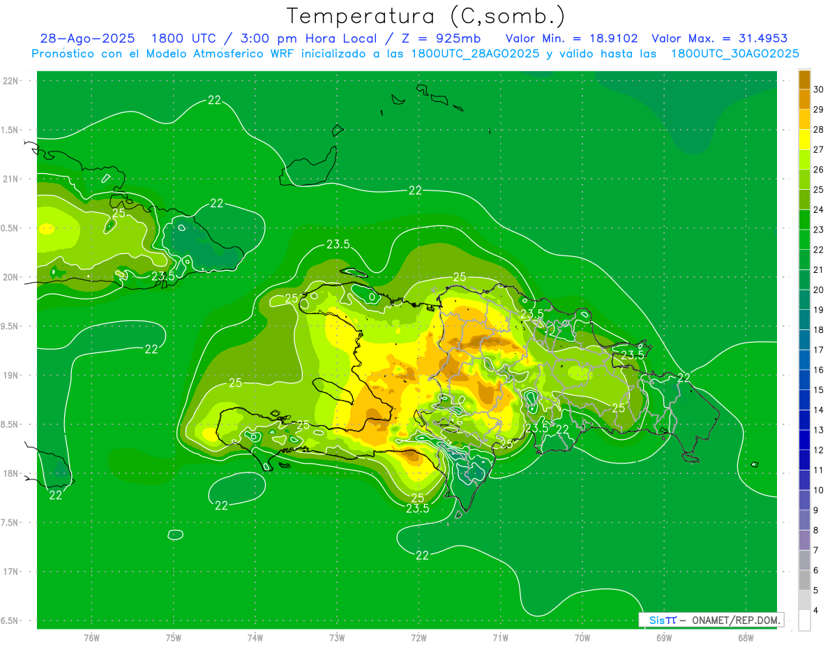This screenshot has height=647, width=837.
Task: Click latitude axis label '19N'
Action: pyautogui.click(x=10, y=375)
